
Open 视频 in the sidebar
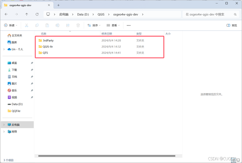point(12,97)
